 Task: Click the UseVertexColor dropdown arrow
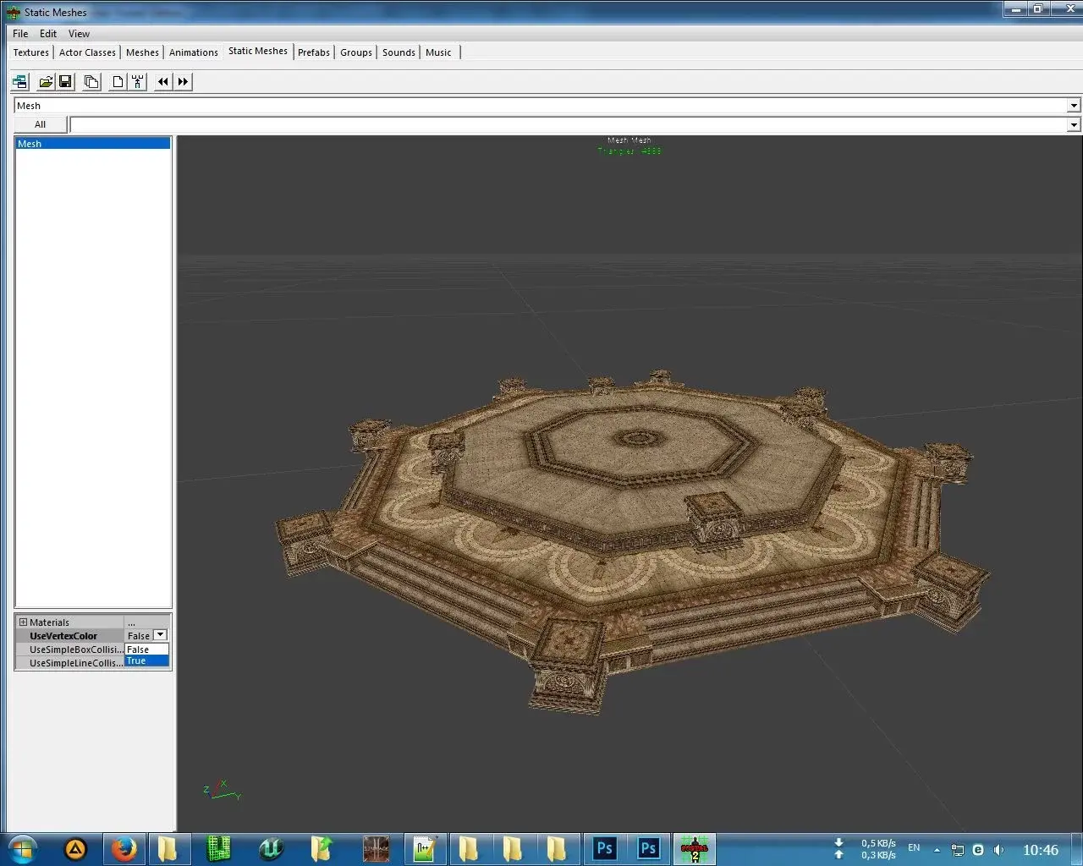point(160,635)
